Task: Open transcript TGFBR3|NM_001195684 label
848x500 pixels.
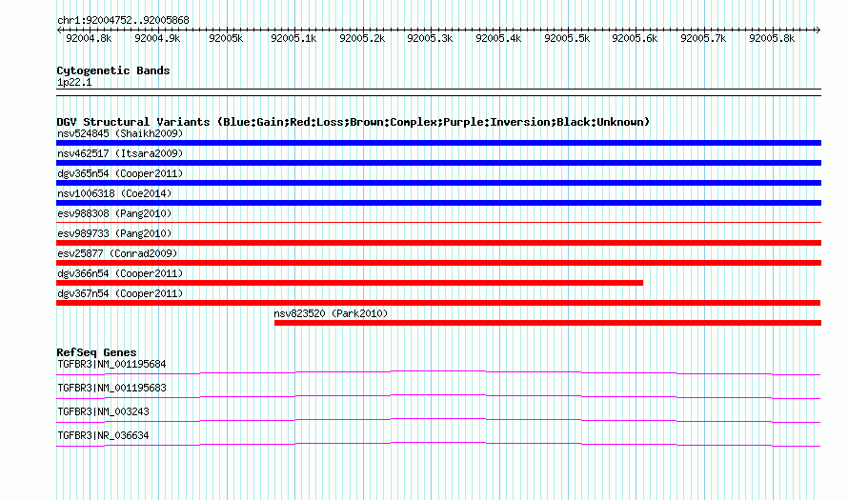Action: pyautogui.click(x=111, y=365)
